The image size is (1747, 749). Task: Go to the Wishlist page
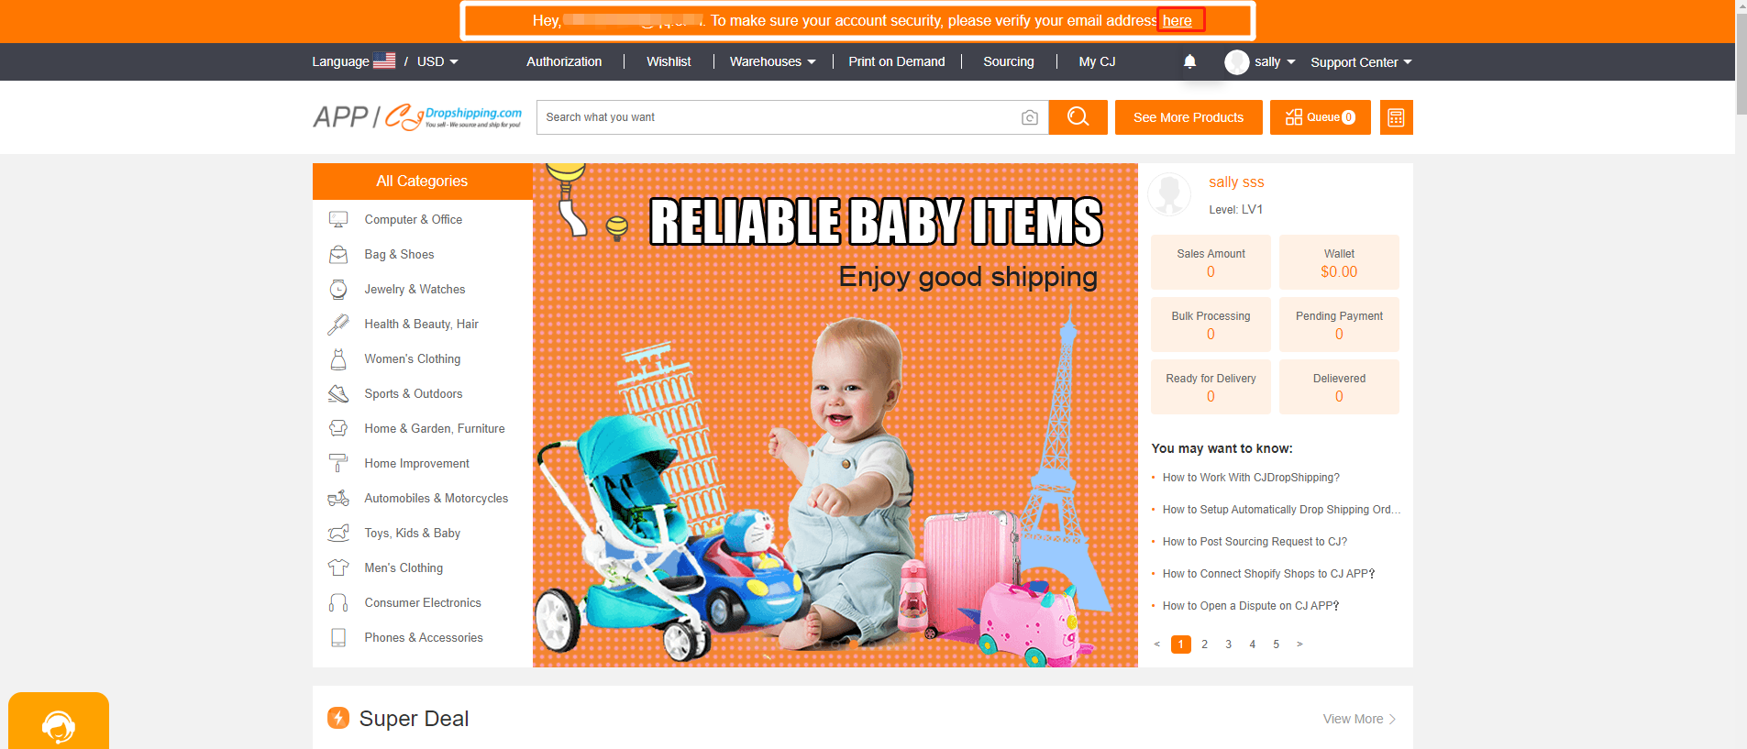pos(669,61)
